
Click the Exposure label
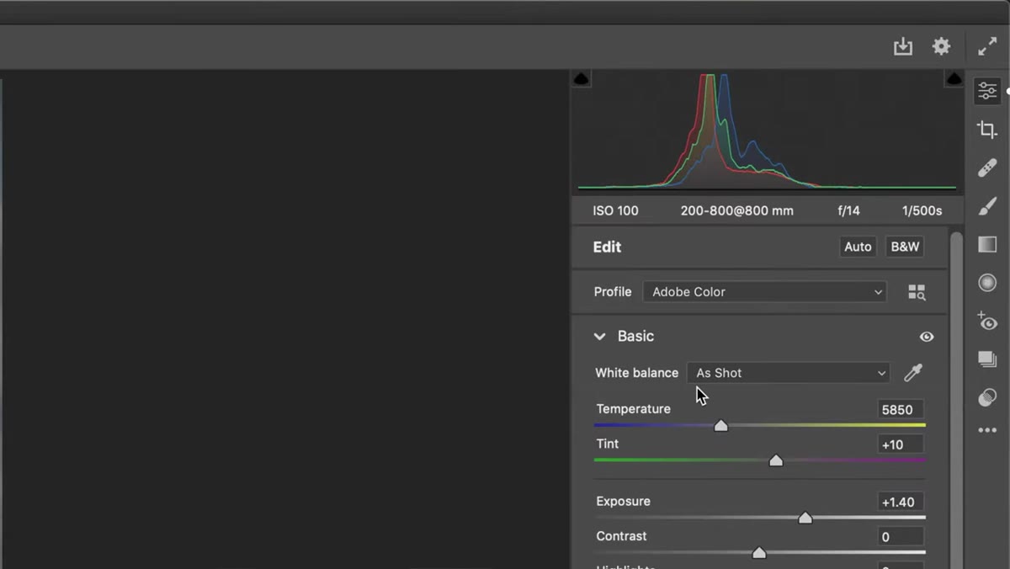click(624, 502)
